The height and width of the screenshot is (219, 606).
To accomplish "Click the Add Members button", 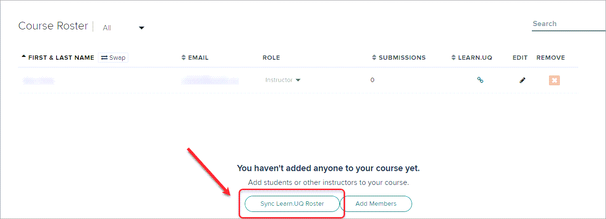I will (x=376, y=203).
